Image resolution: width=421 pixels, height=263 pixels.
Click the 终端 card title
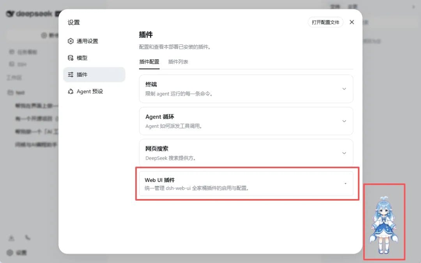point(151,84)
